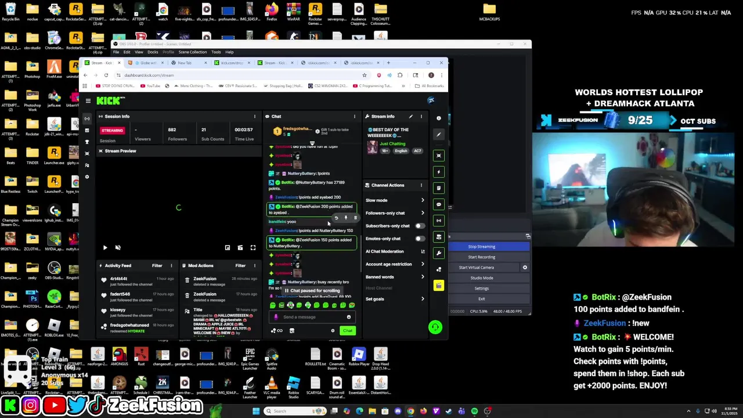The width and height of the screenshot is (743, 418).
Task: Pin the hovered bandfein chat message
Action: coord(346,218)
